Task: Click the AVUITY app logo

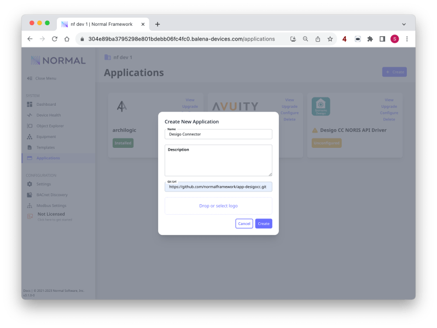Action: pyautogui.click(x=236, y=106)
